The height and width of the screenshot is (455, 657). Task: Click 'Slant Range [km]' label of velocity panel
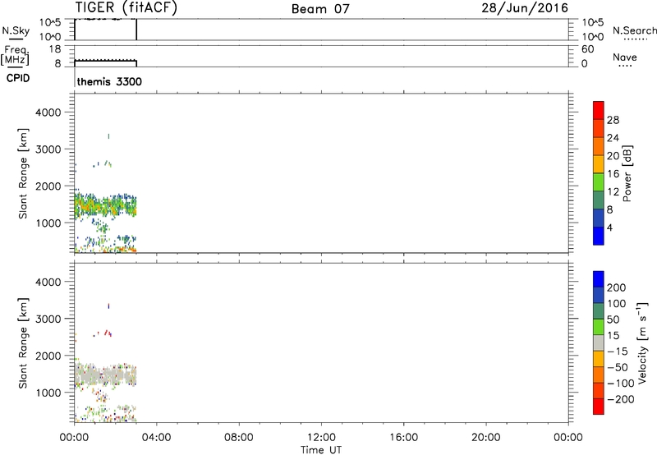pyautogui.click(x=23, y=343)
